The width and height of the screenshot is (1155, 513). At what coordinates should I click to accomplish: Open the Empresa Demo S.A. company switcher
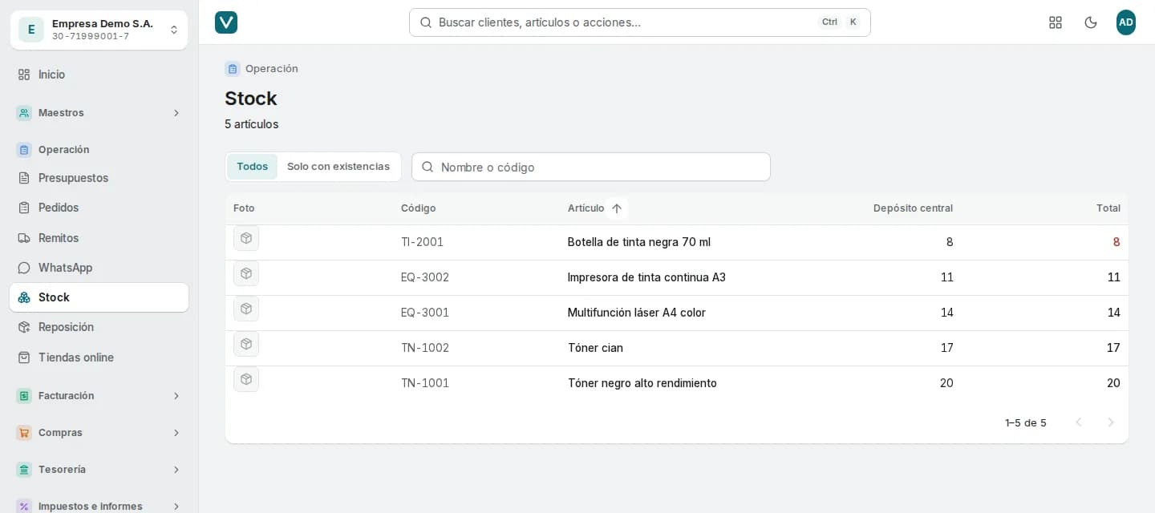click(99, 30)
